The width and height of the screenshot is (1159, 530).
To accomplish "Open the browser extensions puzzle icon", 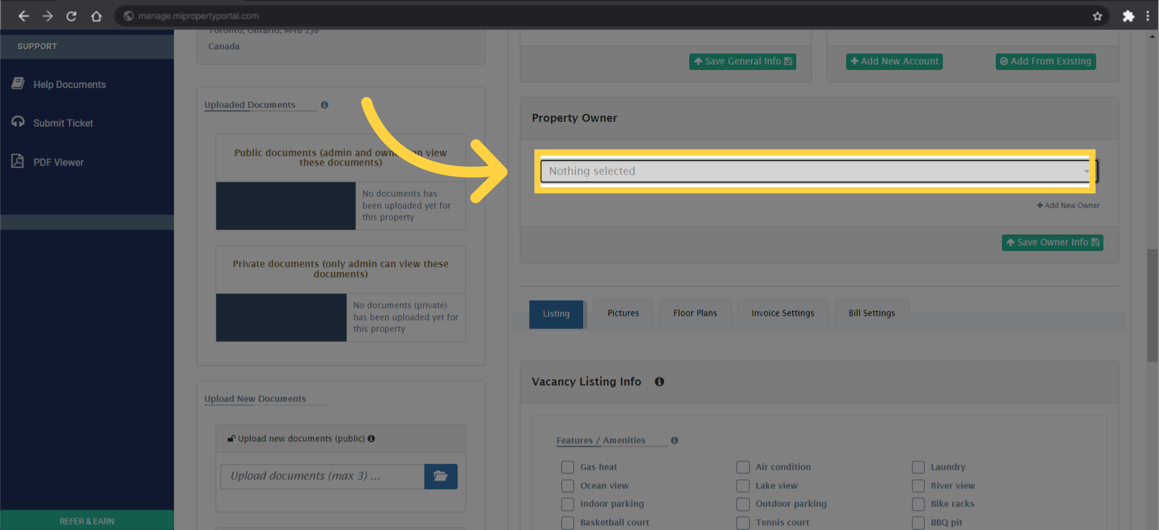I will 1128,16.
